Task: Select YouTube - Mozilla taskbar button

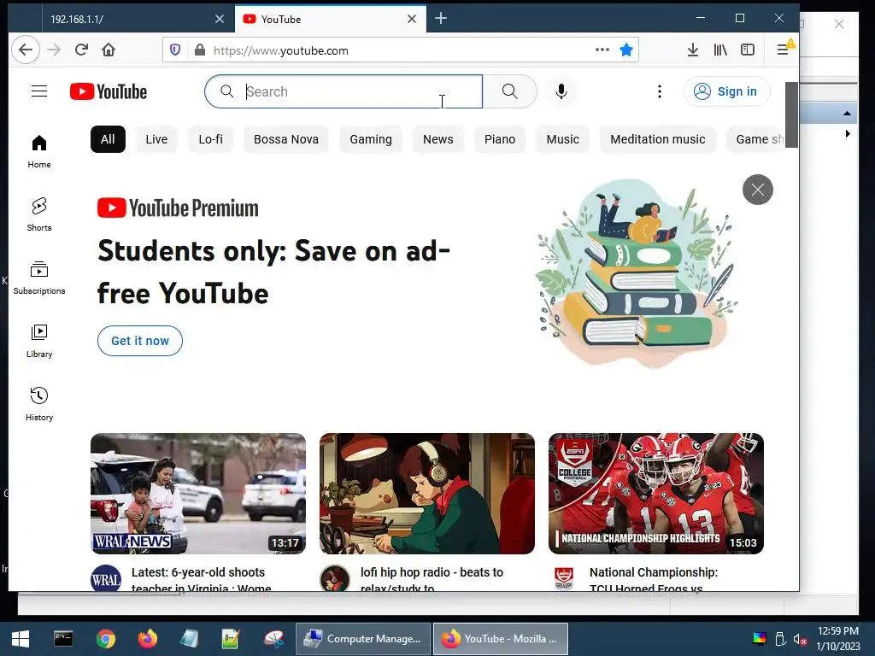Action: (501, 639)
